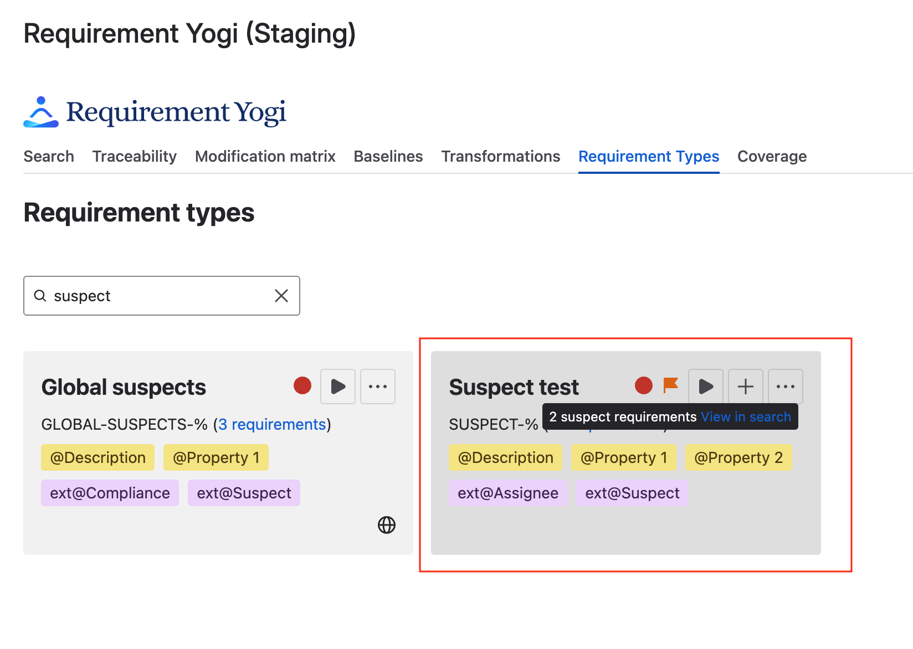
Task: Click the SUSPECT-% key pattern text
Action: 494,425
